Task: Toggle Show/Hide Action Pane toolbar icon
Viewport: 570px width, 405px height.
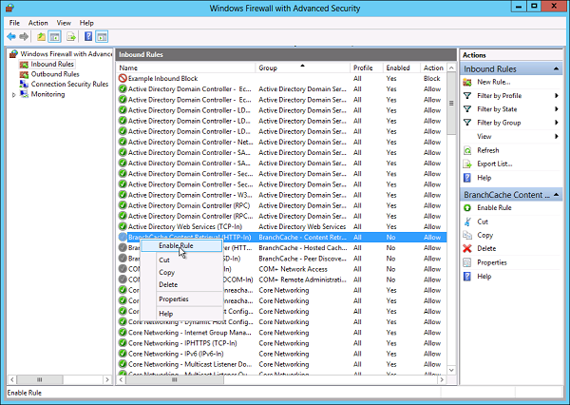Action: 102,36
